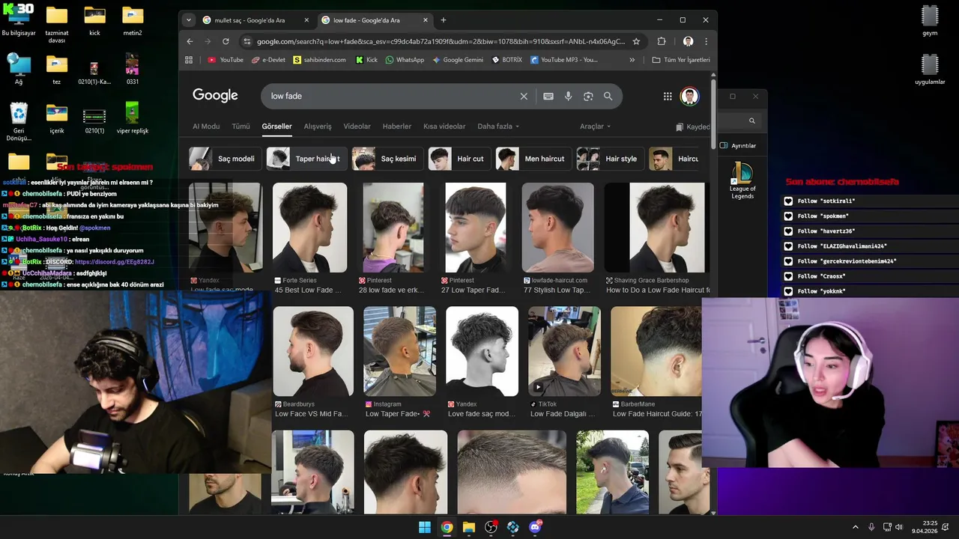The image size is (959, 539).
Task: Open the BOTRIX bookmark
Action: [507, 60]
